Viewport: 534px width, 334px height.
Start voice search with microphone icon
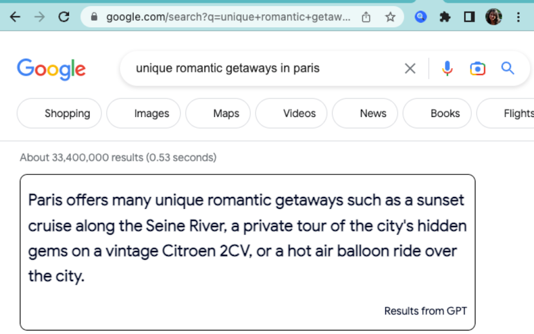[x=447, y=68]
